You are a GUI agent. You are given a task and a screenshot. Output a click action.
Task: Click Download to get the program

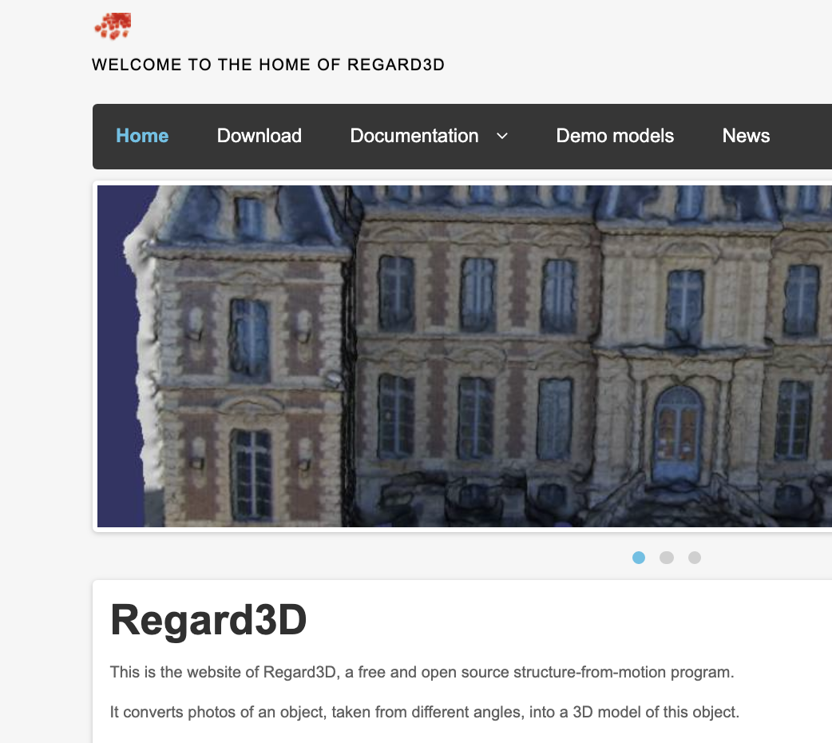pyautogui.click(x=259, y=136)
